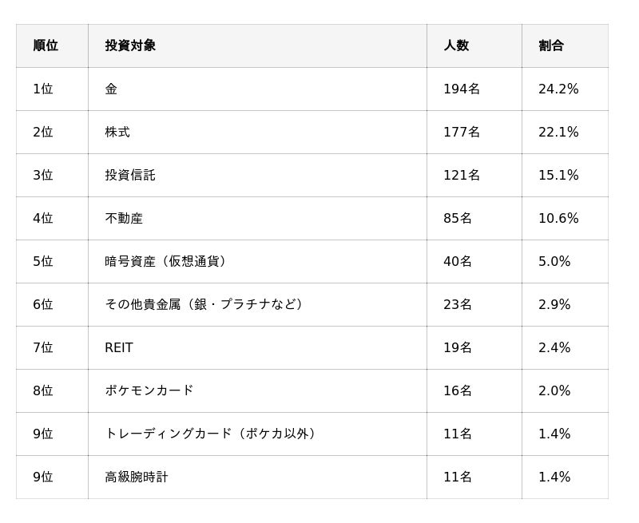Click the 人数 column header
Screen dimensions: 639x523
(456, 46)
